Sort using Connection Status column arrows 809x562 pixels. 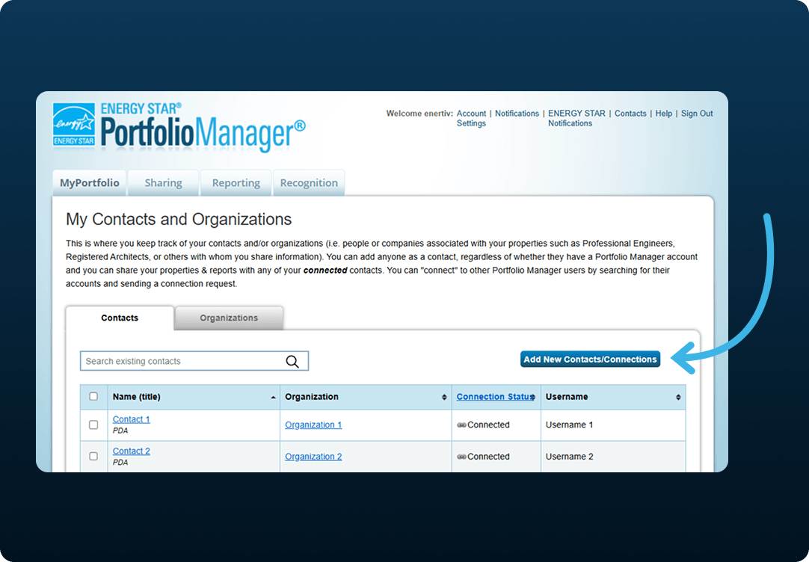533,397
